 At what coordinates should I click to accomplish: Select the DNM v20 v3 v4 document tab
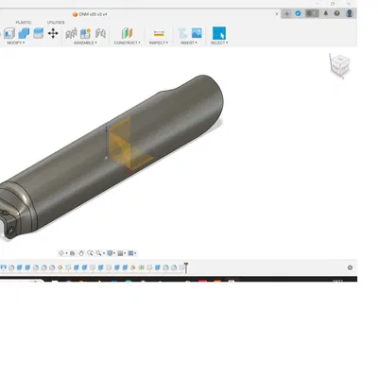90,14
